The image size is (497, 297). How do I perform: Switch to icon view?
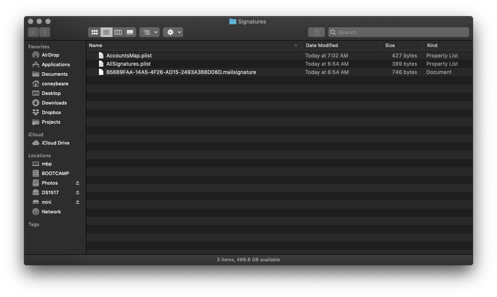coord(95,32)
